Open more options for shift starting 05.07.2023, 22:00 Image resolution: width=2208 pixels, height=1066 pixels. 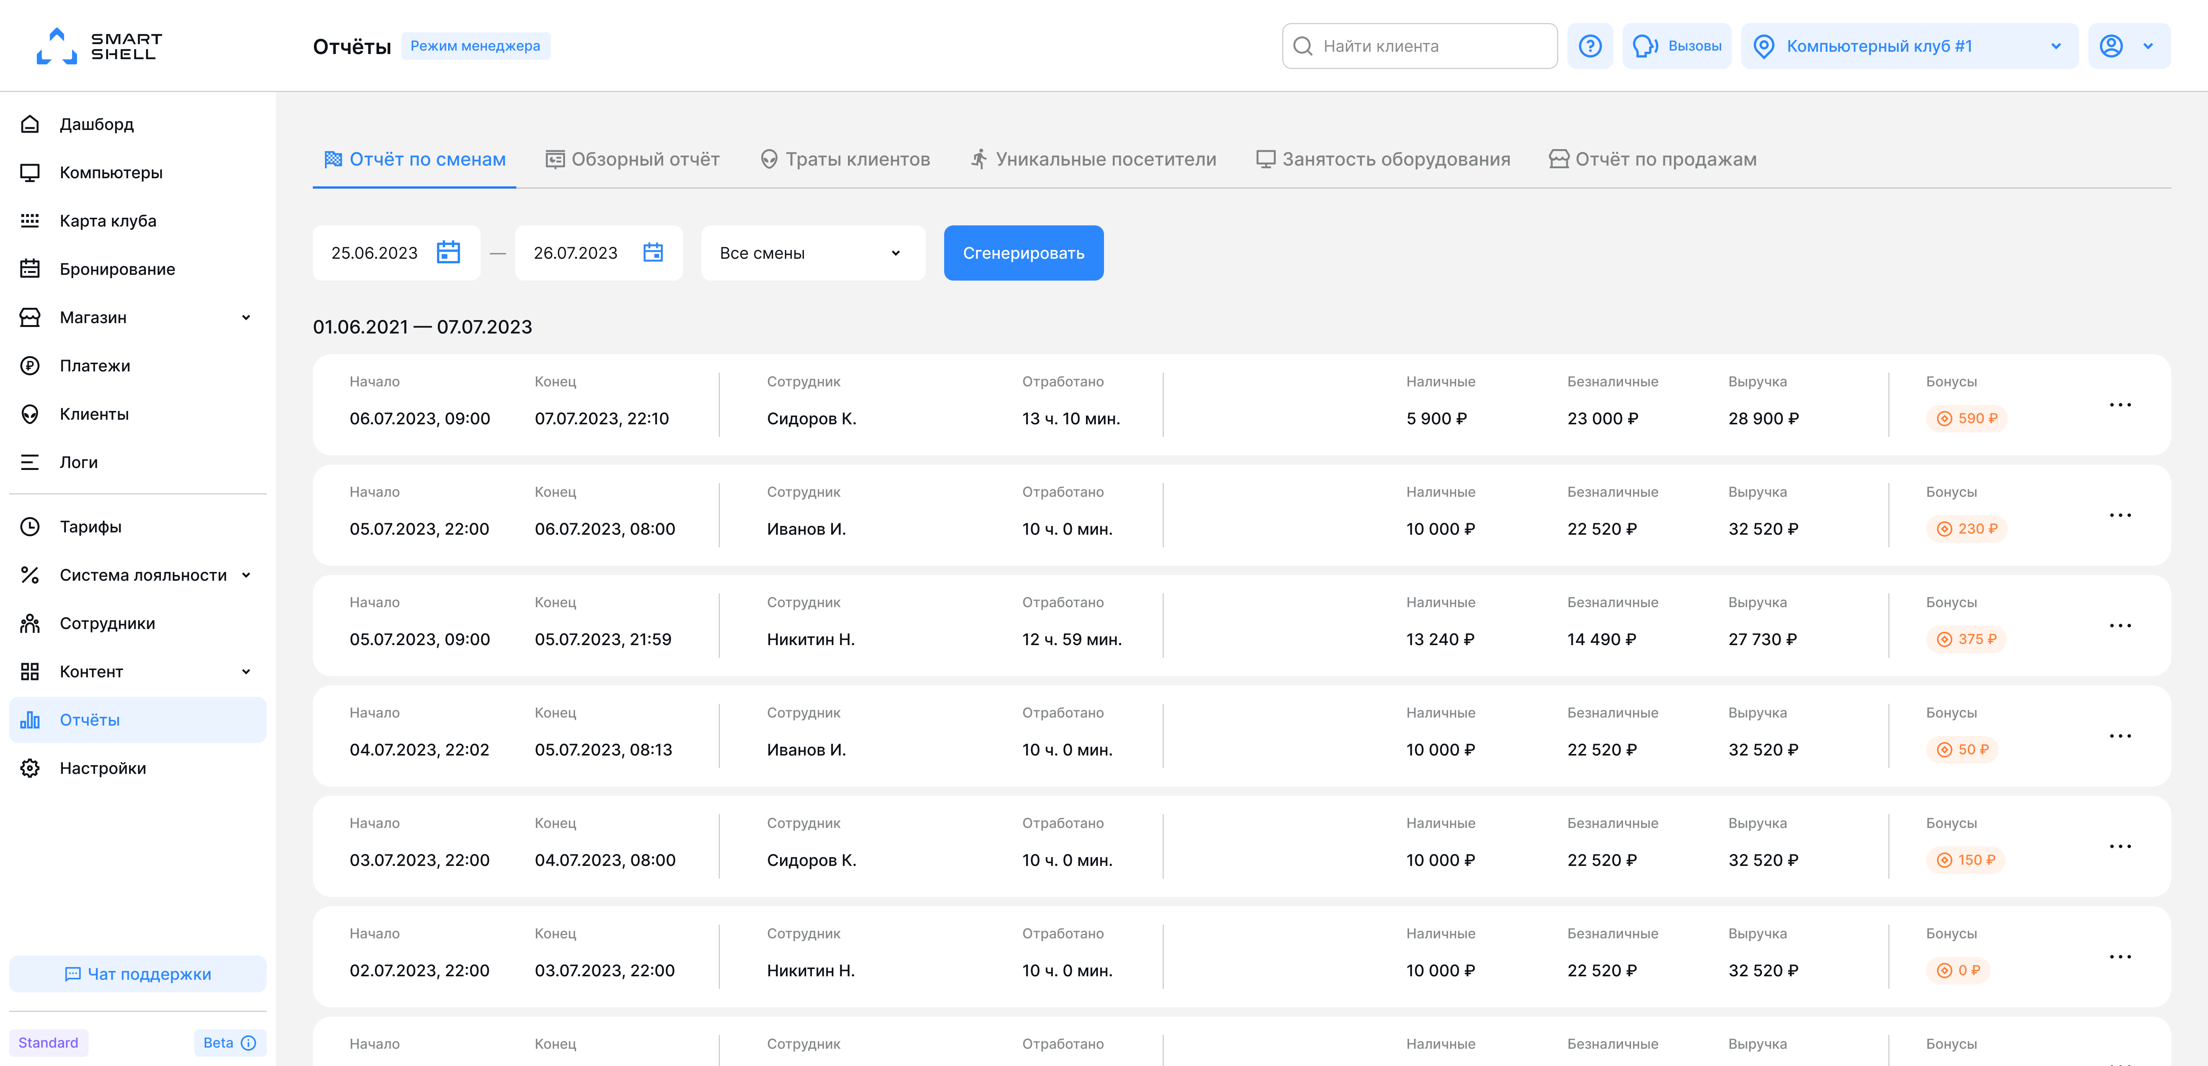tap(2121, 515)
